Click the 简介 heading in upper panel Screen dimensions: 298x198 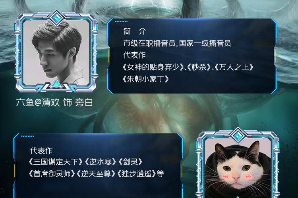point(135,31)
